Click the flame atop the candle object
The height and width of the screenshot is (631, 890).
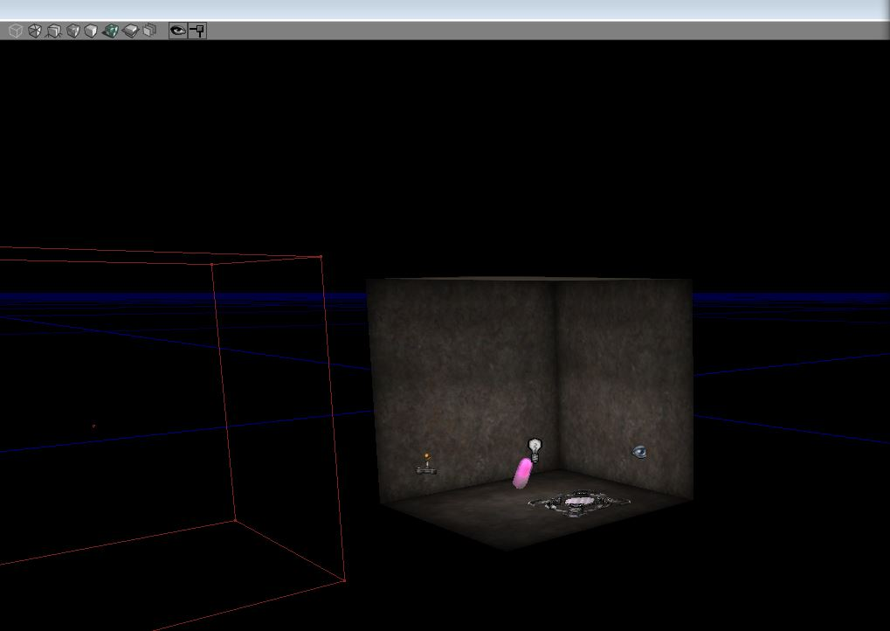[425, 455]
